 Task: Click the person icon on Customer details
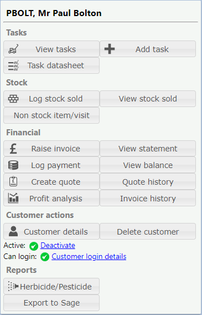click(13, 231)
